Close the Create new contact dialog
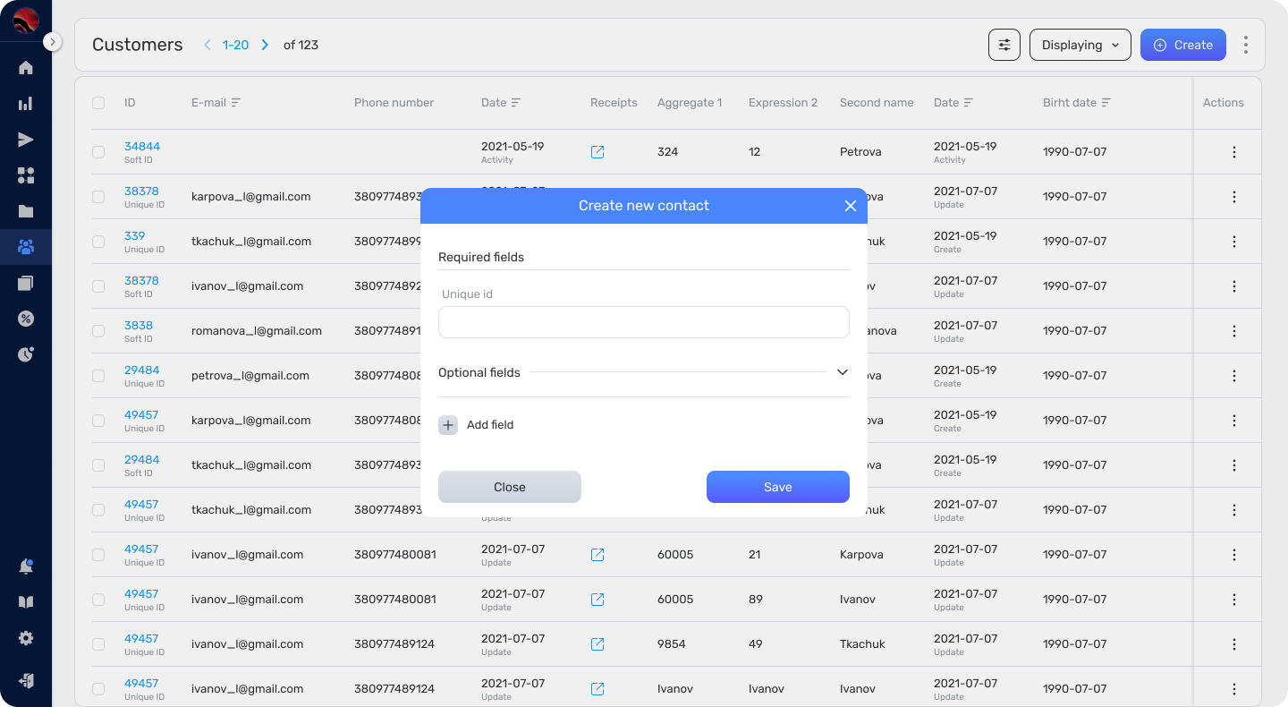Viewport: 1288px width, 707px height. [x=851, y=206]
